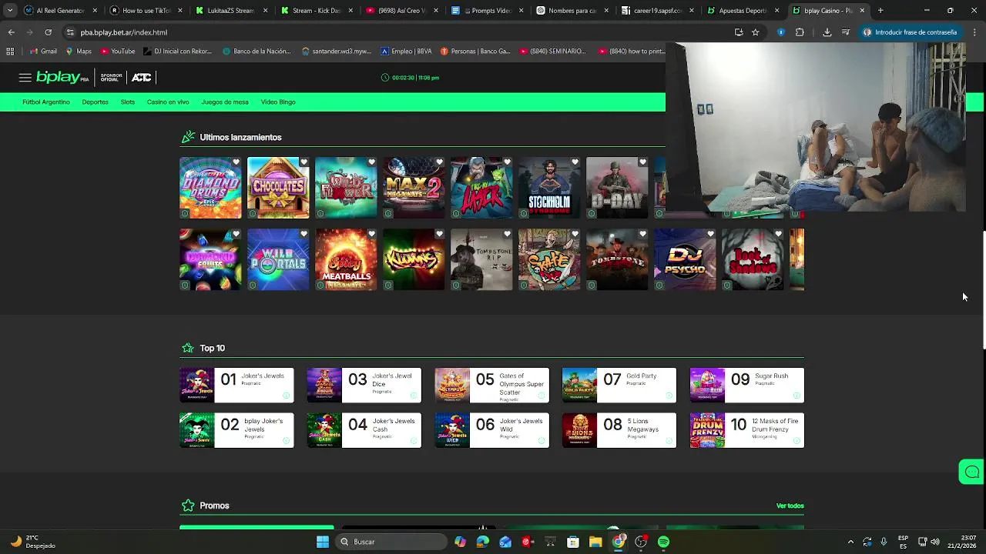Image resolution: width=986 pixels, height=554 pixels.
Task: Open Gold Party ranked 07
Action: pos(619,385)
